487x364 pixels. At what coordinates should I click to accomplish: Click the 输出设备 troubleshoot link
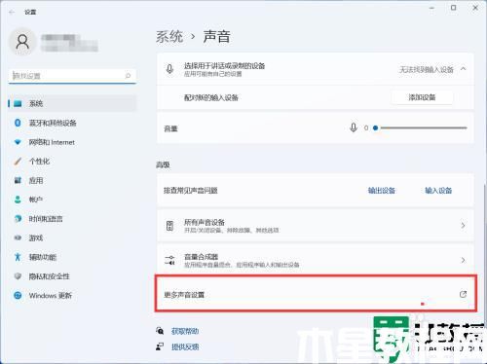382,191
